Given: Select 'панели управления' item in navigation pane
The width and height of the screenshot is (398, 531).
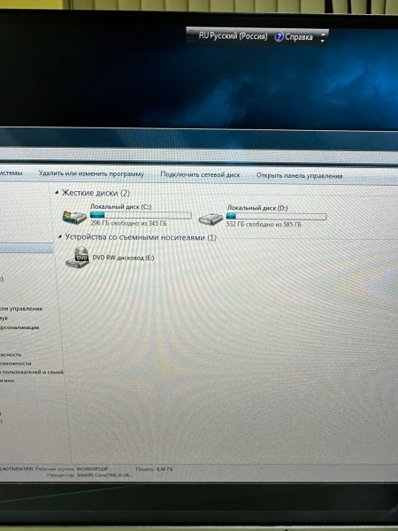Looking at the screenshot, I should [x=21, y=309].
